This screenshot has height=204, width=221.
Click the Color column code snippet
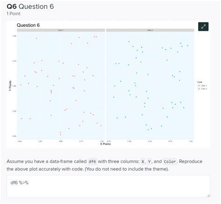coord(170,162)
